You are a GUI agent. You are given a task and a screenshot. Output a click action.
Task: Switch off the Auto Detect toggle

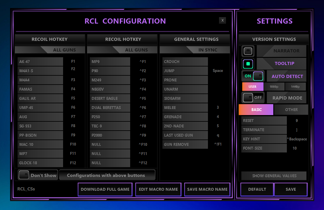coord(253,76)
